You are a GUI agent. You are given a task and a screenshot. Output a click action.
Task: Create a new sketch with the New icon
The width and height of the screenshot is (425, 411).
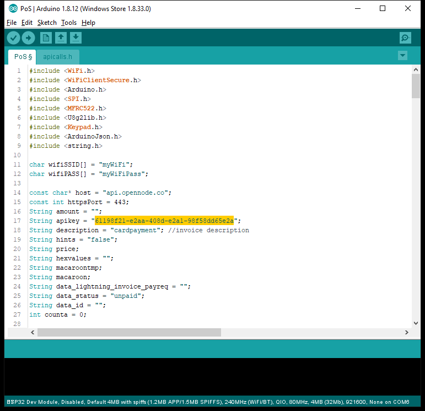pyautogui.click(x=46, y=38)
